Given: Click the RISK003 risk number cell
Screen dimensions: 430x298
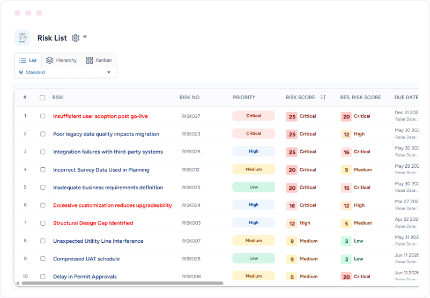Looking at the screenshot, I should click(191, 223).
